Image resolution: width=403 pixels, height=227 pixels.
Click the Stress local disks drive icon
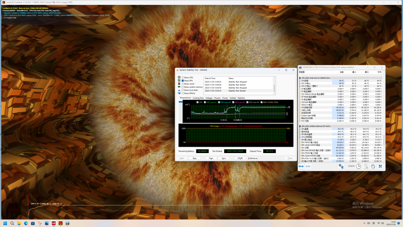(179, 90)
